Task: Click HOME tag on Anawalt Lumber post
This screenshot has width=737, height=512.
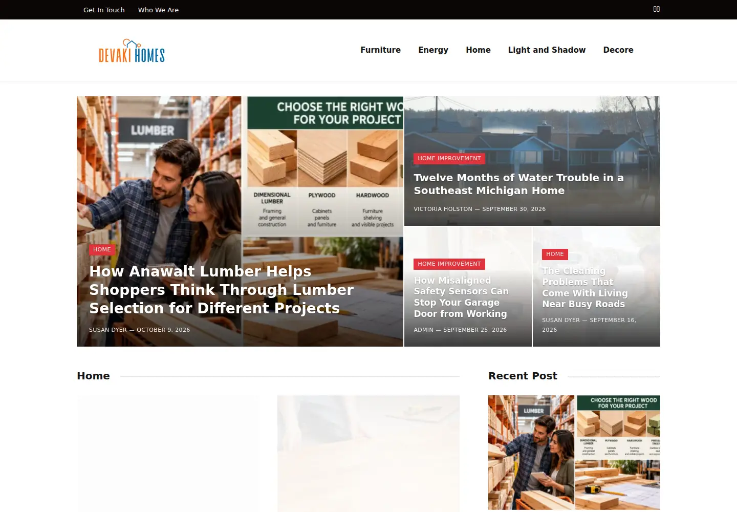Action: tap(102, 249)
